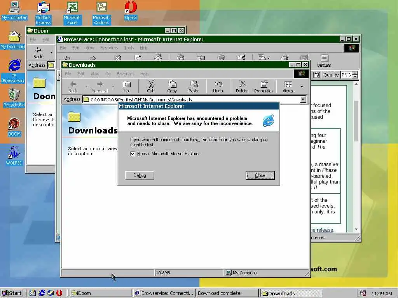398x298 pixels.
Task: Open Favorites menu in Downloads window
Action: coord(126,74)
